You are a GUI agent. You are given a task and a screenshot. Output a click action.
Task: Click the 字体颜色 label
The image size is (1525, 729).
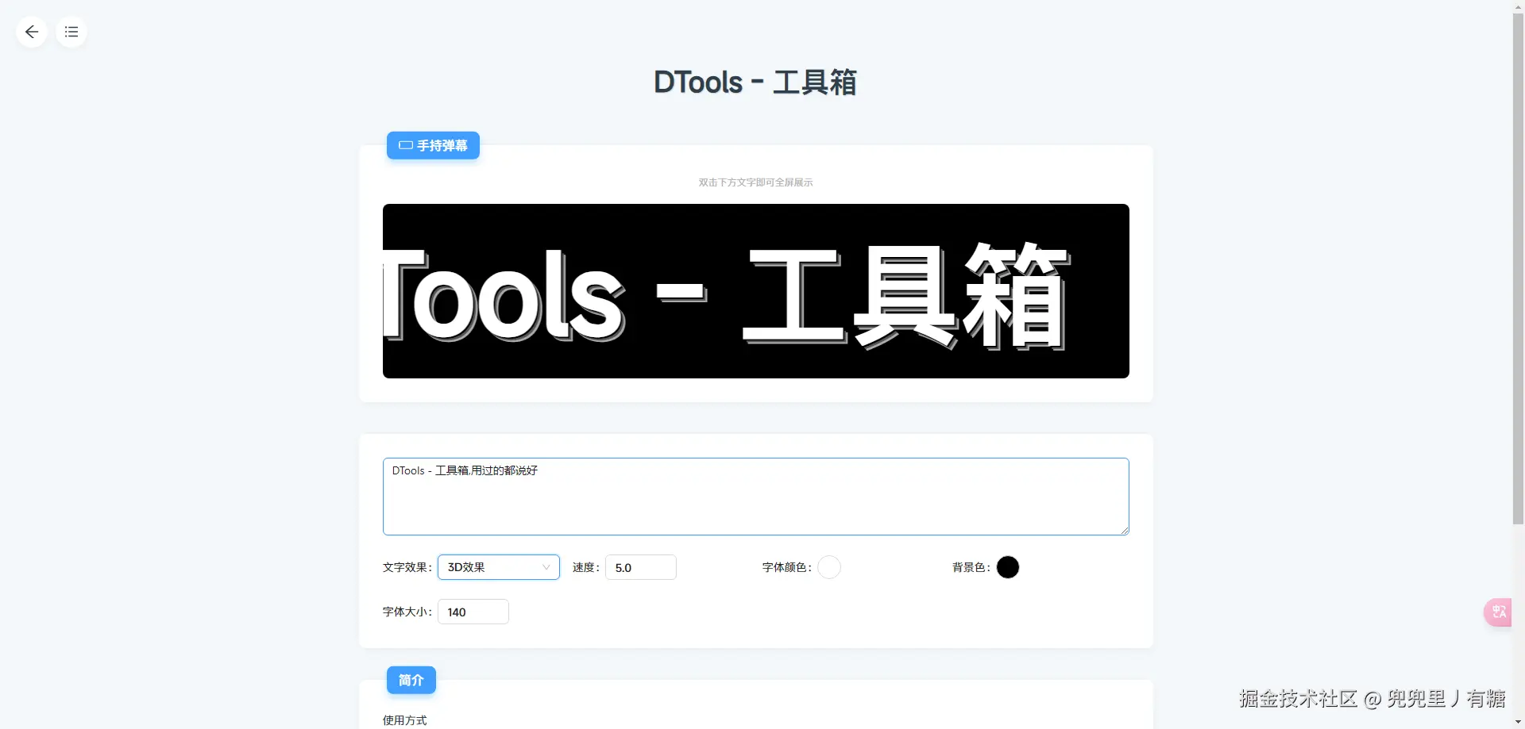tap(787, 567)
